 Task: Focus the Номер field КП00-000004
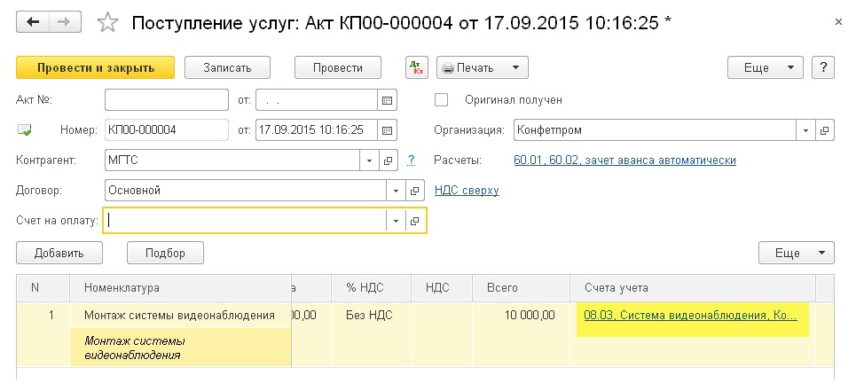click(167, 130)
